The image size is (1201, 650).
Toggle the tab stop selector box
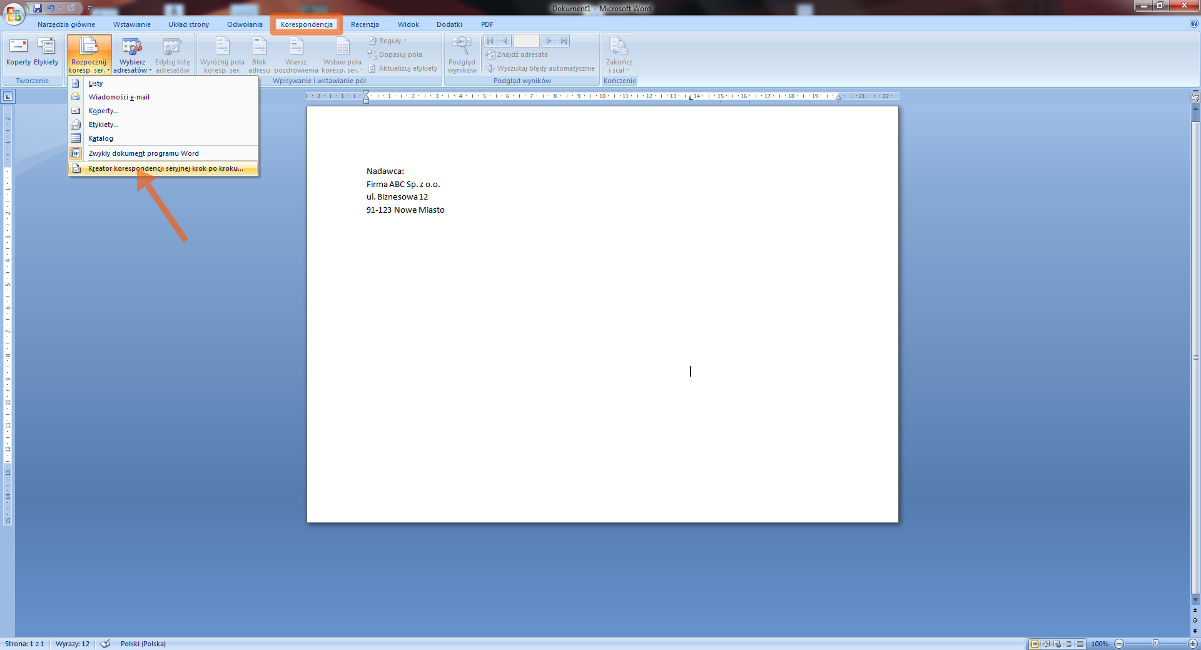pos(8,96)
